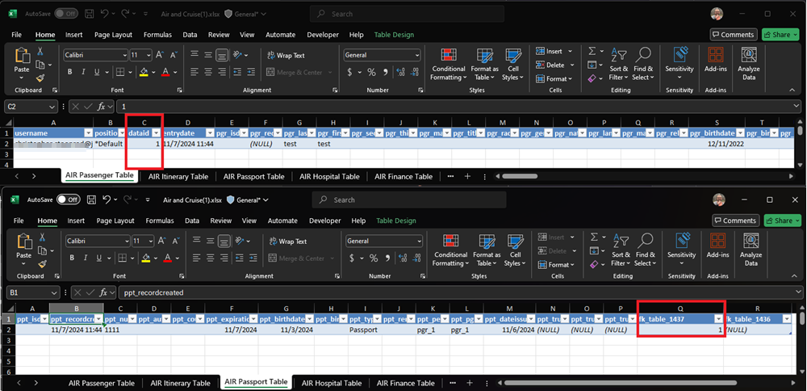Click Analyze Data in the top window
This screenshot has width=807, height=391.
tap(749, 63)
